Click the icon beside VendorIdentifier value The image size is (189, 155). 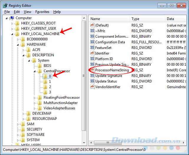pyautogui.click(x=92, y=87)
